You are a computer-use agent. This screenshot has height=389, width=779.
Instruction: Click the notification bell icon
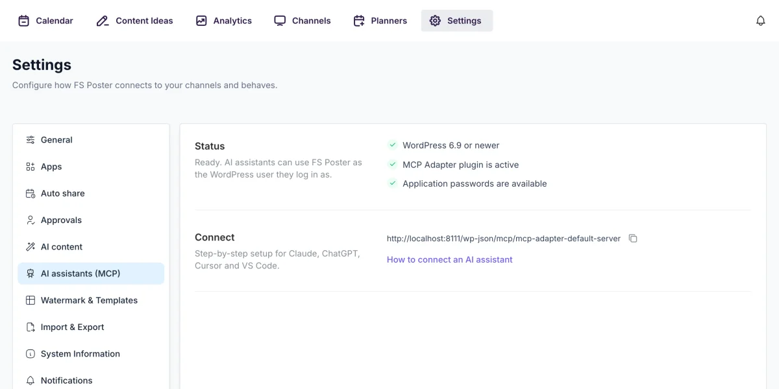point(761,21)
